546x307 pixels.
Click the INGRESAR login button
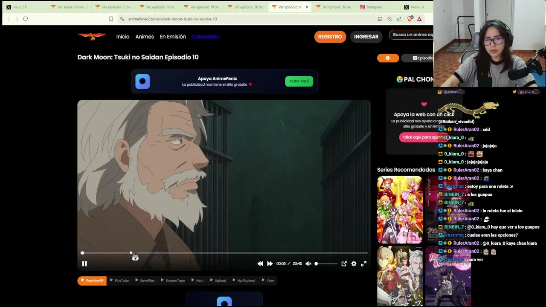(366, 37)
